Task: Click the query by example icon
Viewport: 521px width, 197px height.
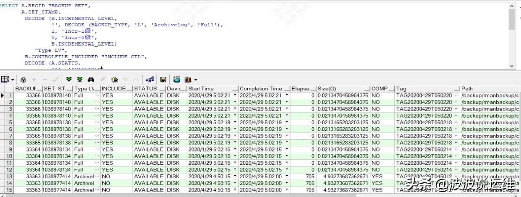Action: click(x=114, y=79)
